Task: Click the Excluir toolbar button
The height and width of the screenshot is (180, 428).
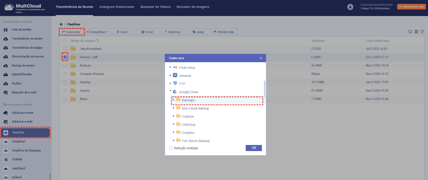Action: [x=147, y=32]
